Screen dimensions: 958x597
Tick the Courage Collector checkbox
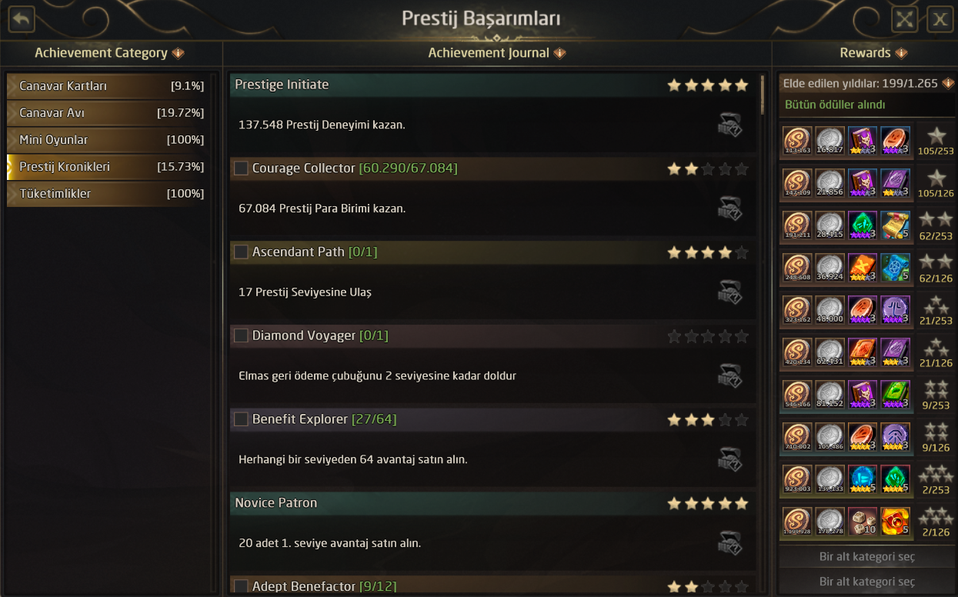click(241, 168)
